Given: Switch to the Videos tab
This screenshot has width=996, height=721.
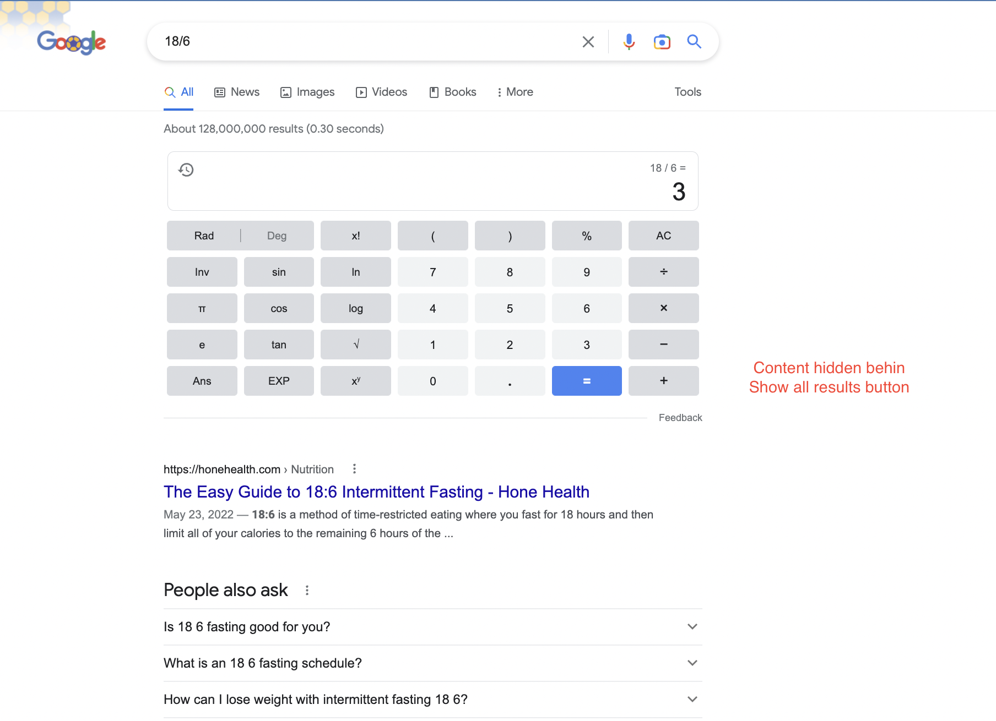Looking at the screenshot, I should 381,92.
